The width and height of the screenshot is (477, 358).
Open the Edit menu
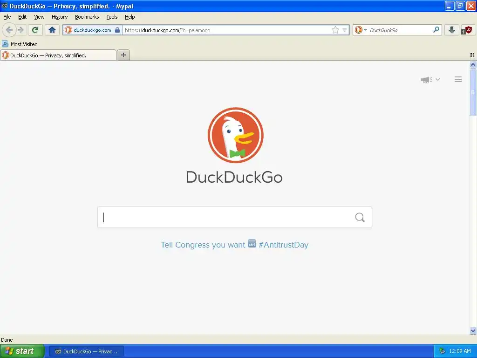(22, 17)
